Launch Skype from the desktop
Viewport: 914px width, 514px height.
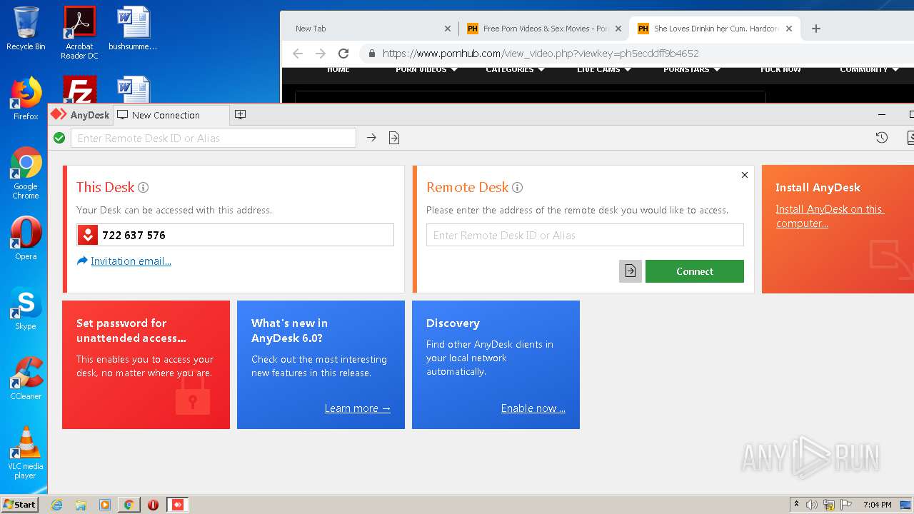pos(26,308)
